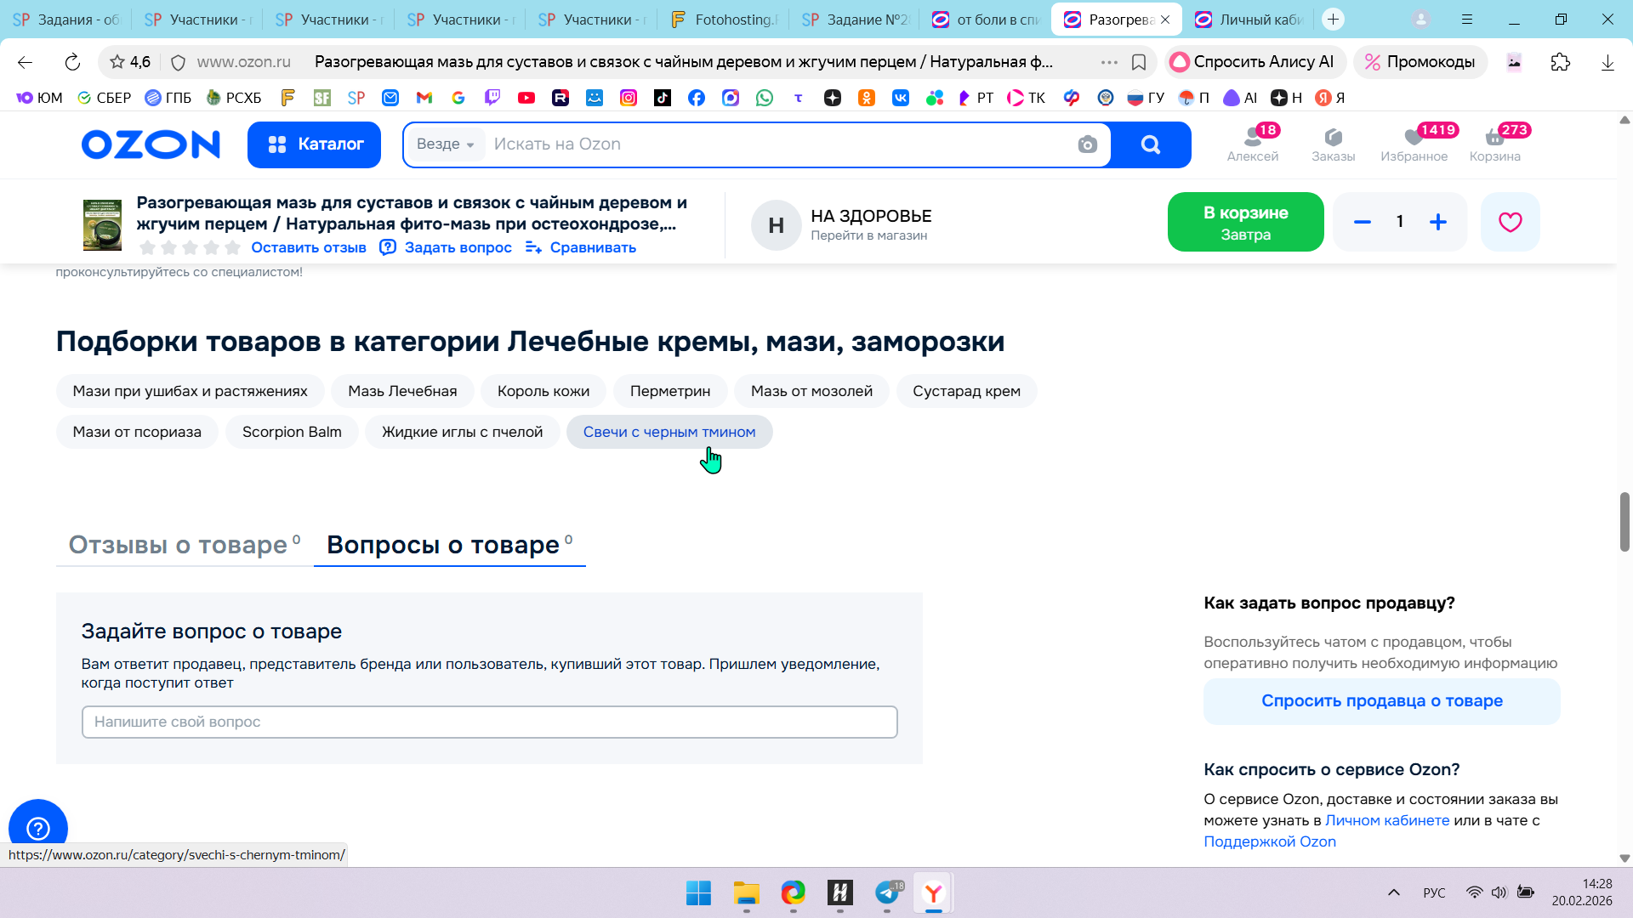This screenshot has height=918, width=1633.
Task: Open the Поддержкой Ozon link
Action: 1269,841
